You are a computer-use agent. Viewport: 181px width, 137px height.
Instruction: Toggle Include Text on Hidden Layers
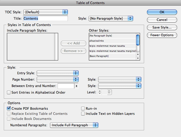click(83, 114)
